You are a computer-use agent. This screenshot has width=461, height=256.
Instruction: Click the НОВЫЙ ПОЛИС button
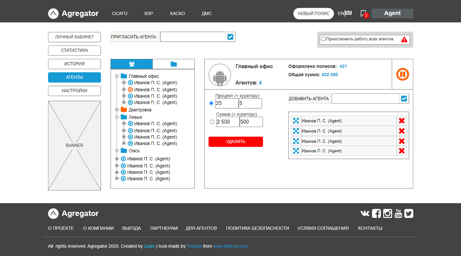click(313, 13)
